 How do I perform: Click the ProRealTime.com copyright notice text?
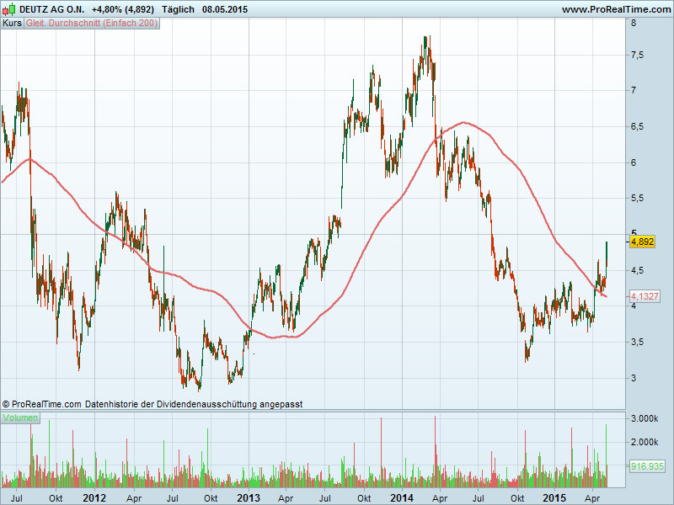point(152,404)
